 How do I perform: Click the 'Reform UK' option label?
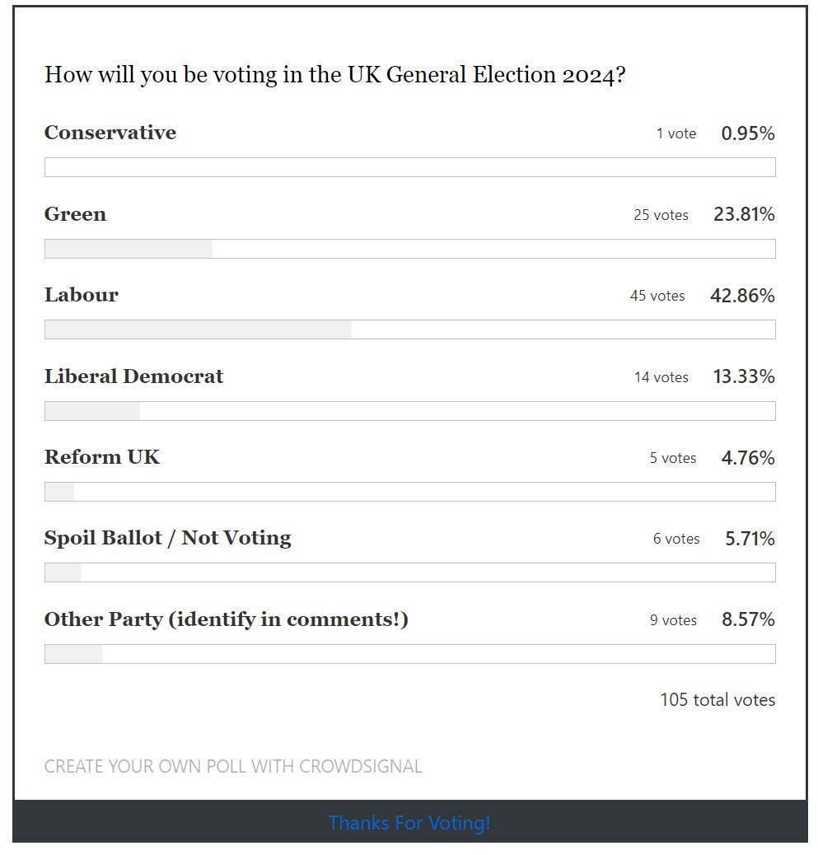click(102, 457)
